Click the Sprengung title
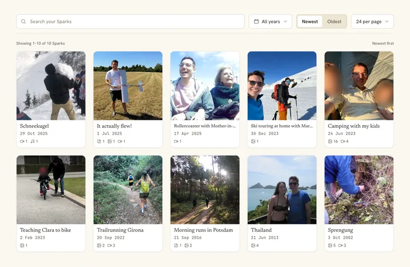410x267 pixels. (340, 230)
